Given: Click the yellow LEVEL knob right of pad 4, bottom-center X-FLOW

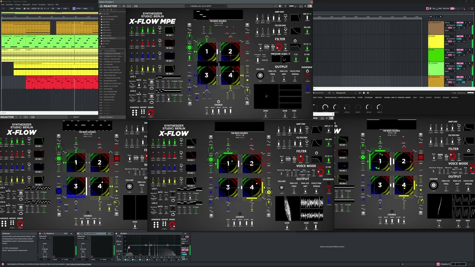Looking at the screenshot, I should pos(268,192).
